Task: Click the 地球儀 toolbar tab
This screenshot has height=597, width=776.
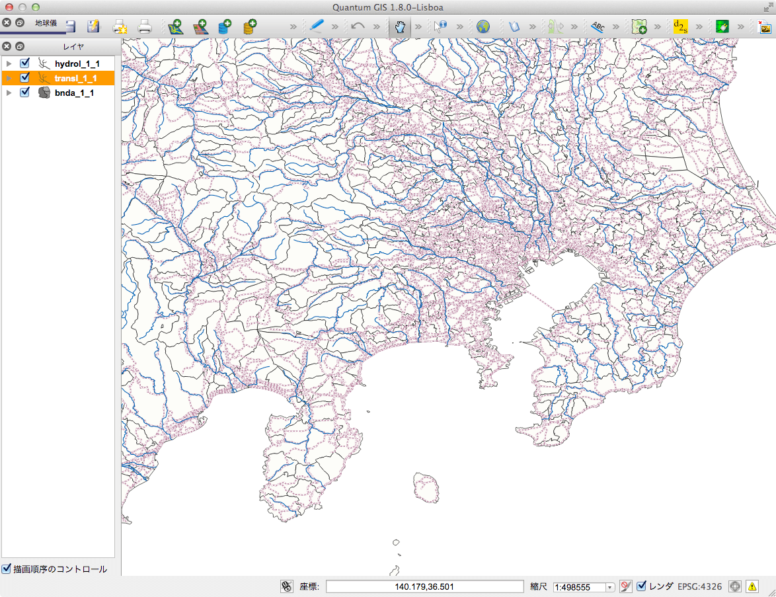Action: pos(46,23)
